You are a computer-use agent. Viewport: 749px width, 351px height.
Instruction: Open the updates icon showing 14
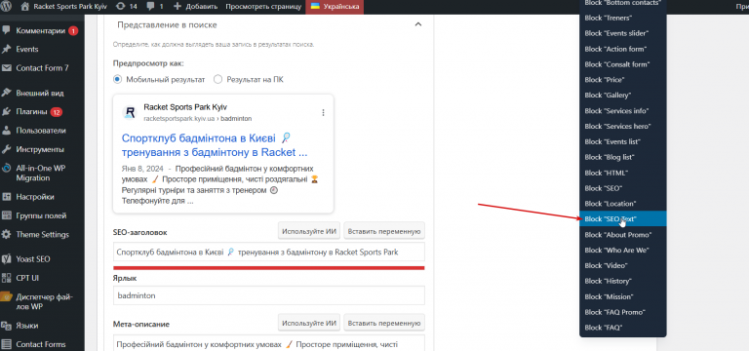tap(121, 7)
